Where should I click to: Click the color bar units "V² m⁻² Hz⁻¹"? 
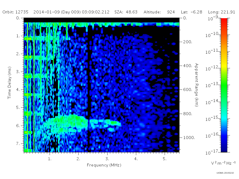223,163
